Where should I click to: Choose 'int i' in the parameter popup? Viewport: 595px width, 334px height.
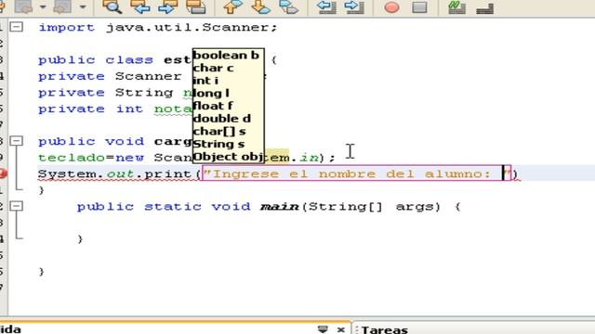pyautogui.click(x=205, y=81)
